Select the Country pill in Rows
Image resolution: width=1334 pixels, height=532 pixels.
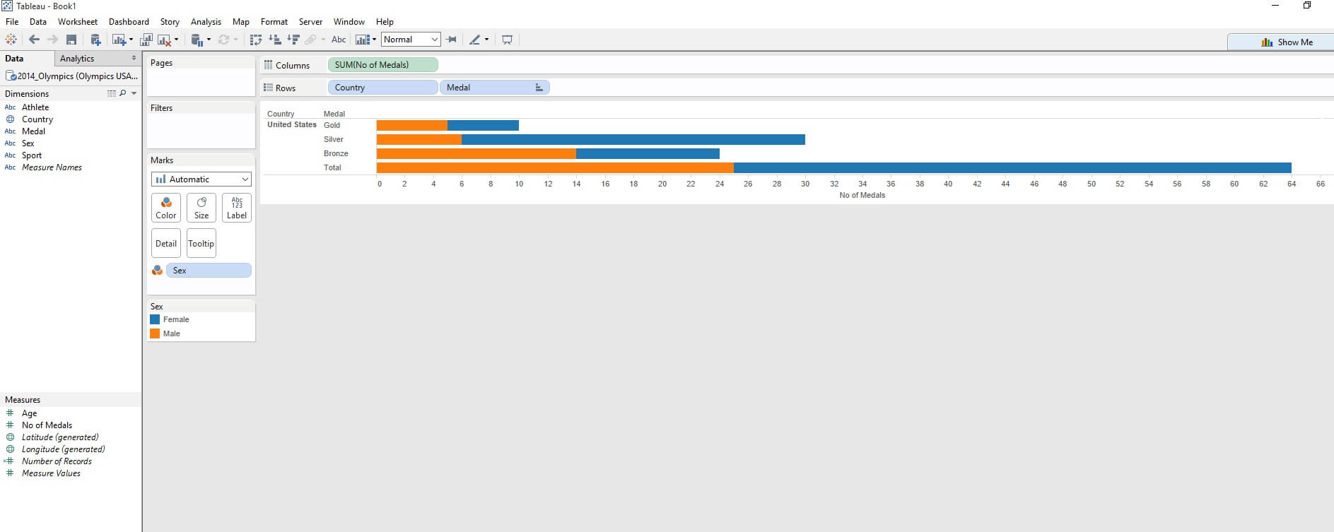383,88
